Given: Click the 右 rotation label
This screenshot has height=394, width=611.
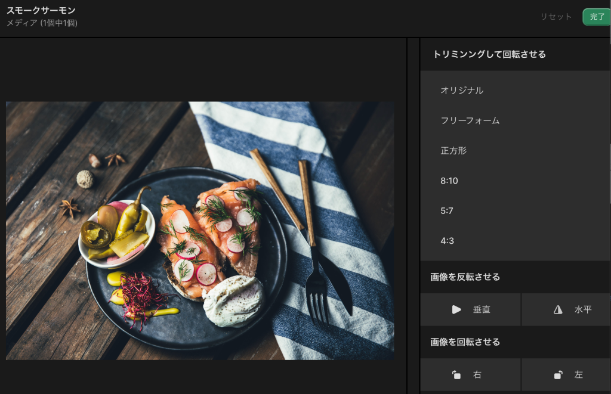Looking at the screenshot, I should tap(477, 375).
